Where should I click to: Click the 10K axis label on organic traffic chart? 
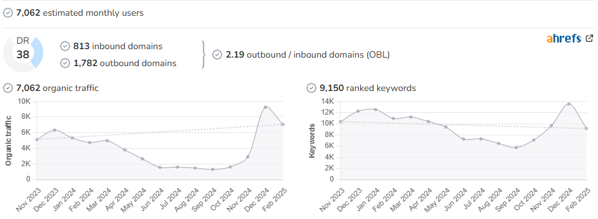click(x=24, y=101)
